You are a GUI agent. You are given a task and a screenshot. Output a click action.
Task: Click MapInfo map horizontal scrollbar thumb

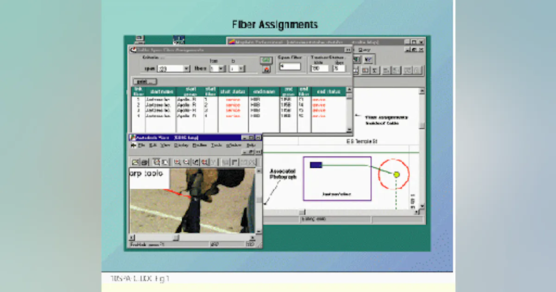(302, 212)
